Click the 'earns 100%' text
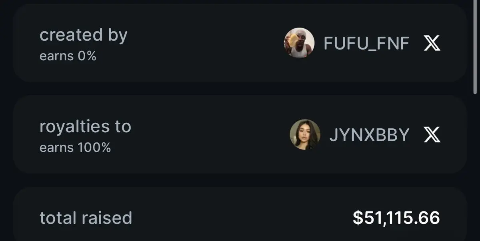The image size is (480, 241). [x=75, y=148]
